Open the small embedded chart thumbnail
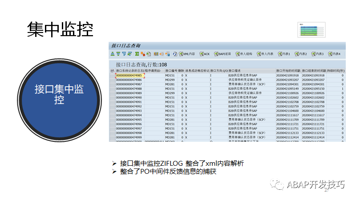The image size is (356, 200). 311,30
